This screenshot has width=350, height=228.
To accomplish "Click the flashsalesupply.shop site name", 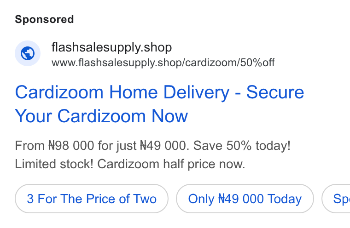I will [111, 47].
